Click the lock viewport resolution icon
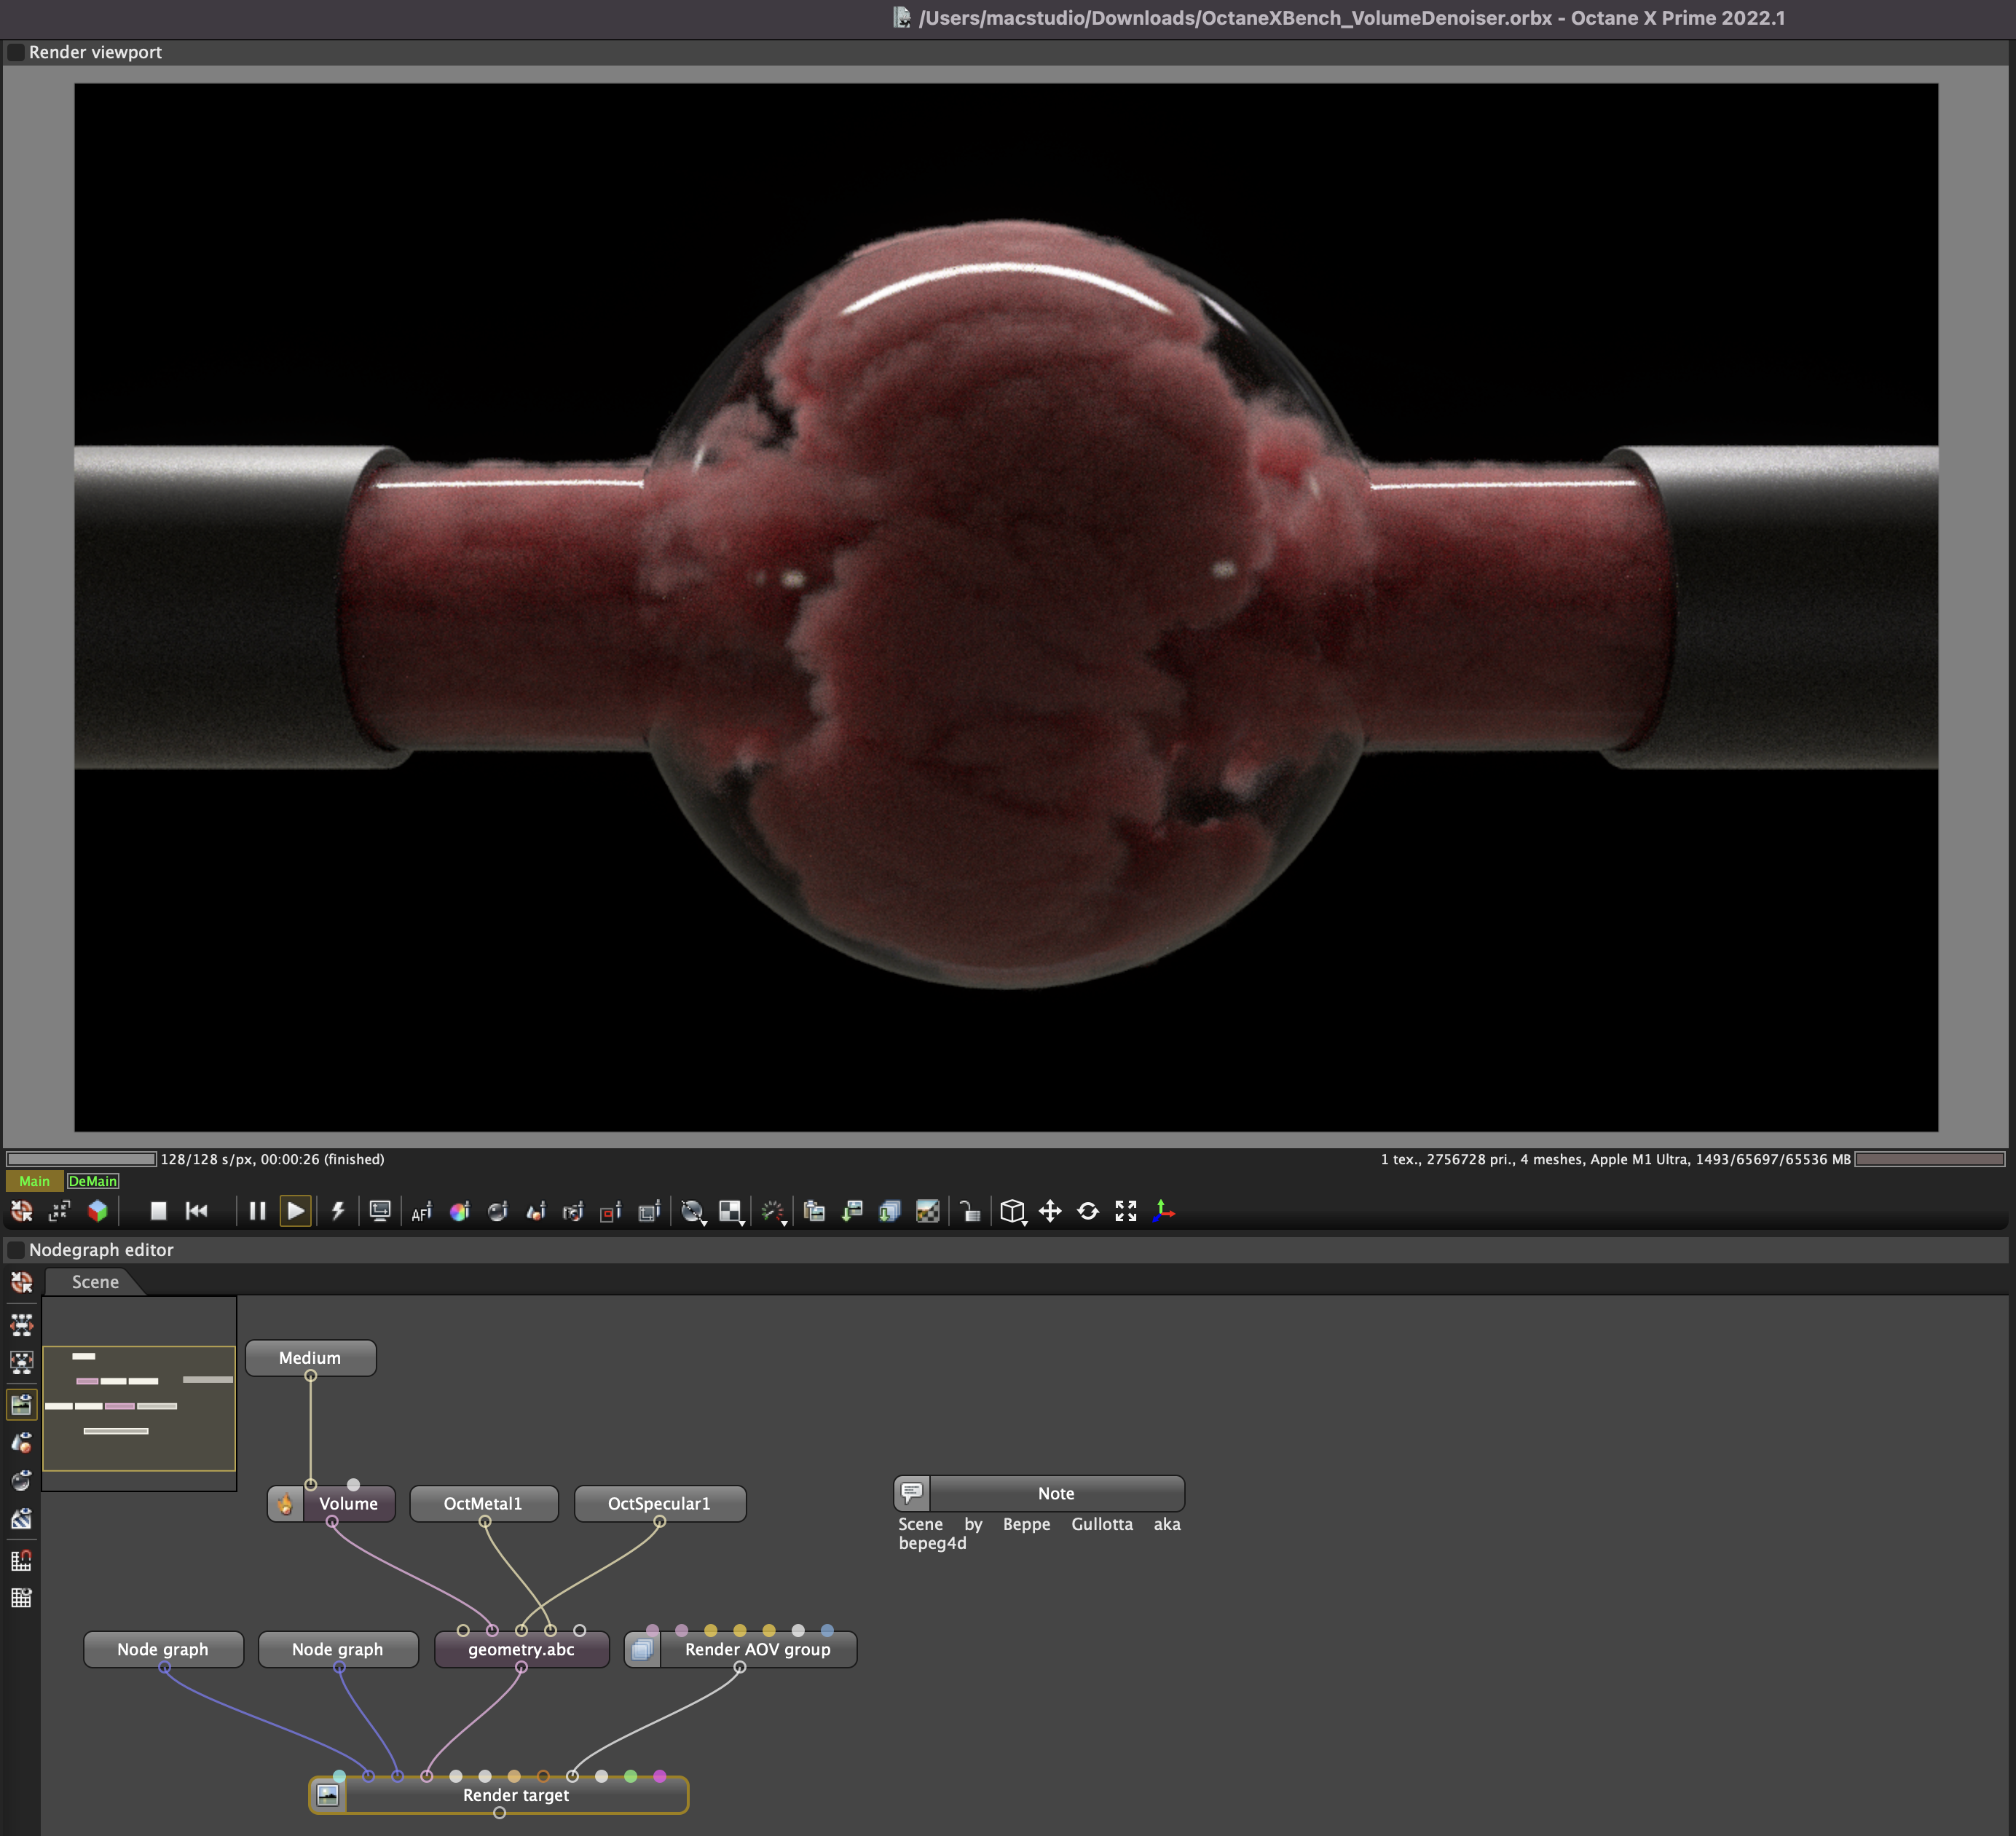This screenshot has height=1836, width=2016. (x=969, y=1212)
